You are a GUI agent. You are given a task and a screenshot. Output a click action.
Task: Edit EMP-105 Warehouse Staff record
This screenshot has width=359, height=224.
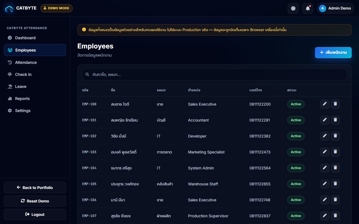tap(325, 184)
